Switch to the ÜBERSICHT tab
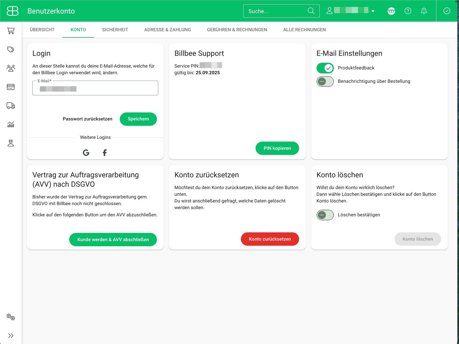Screen dimensions: 459x344 click(x=42, y=30)
